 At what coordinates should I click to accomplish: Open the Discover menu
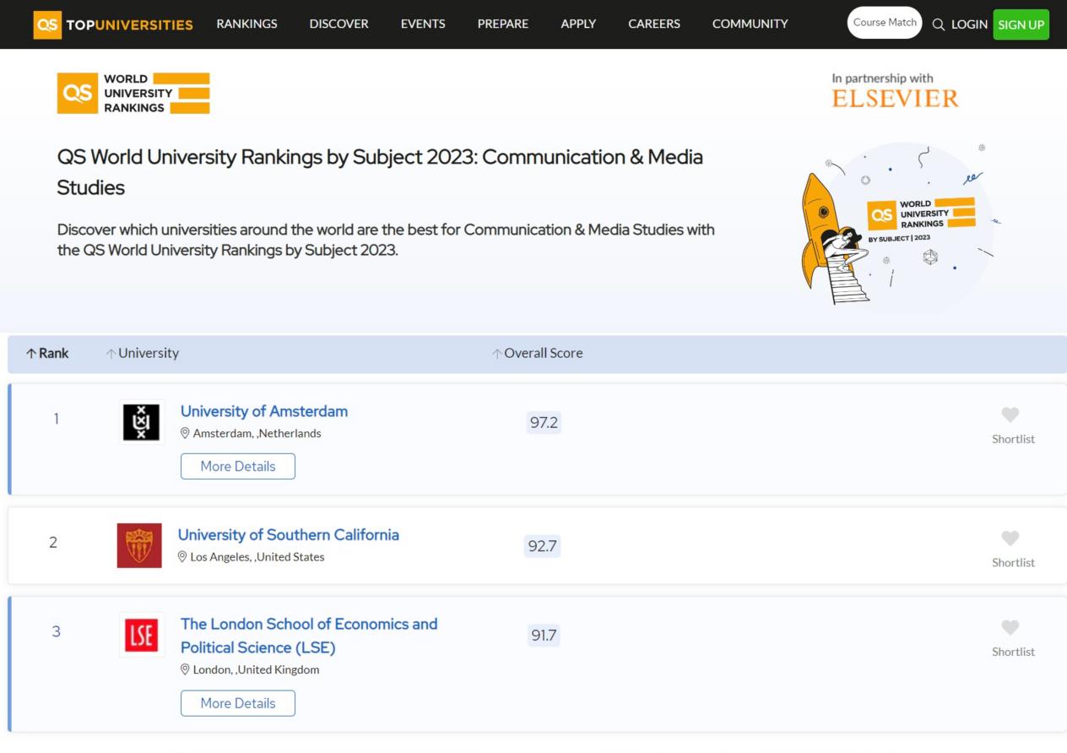339,24
